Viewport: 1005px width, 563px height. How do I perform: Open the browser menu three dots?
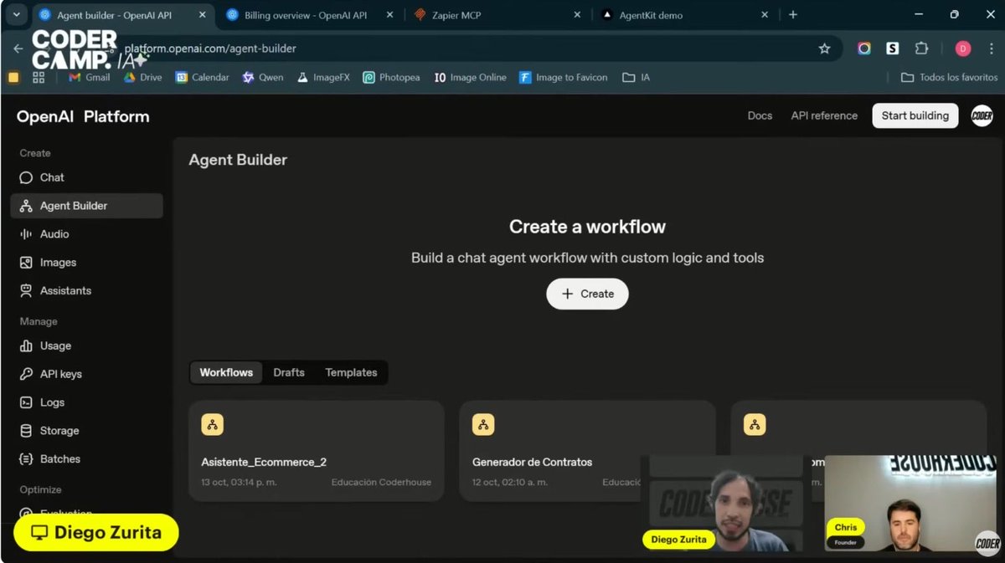(992, 49)
